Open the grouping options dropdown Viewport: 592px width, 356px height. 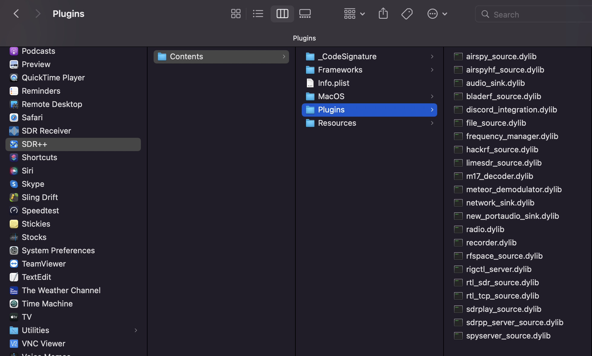pyautogui.click(x=354, y=14)
